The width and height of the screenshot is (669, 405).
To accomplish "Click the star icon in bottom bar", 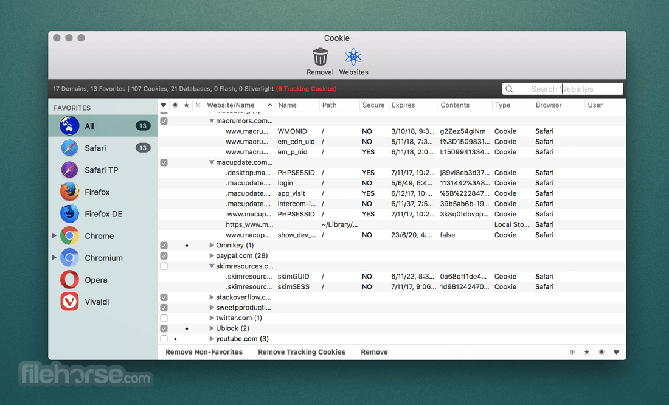I will coord(587,352).
